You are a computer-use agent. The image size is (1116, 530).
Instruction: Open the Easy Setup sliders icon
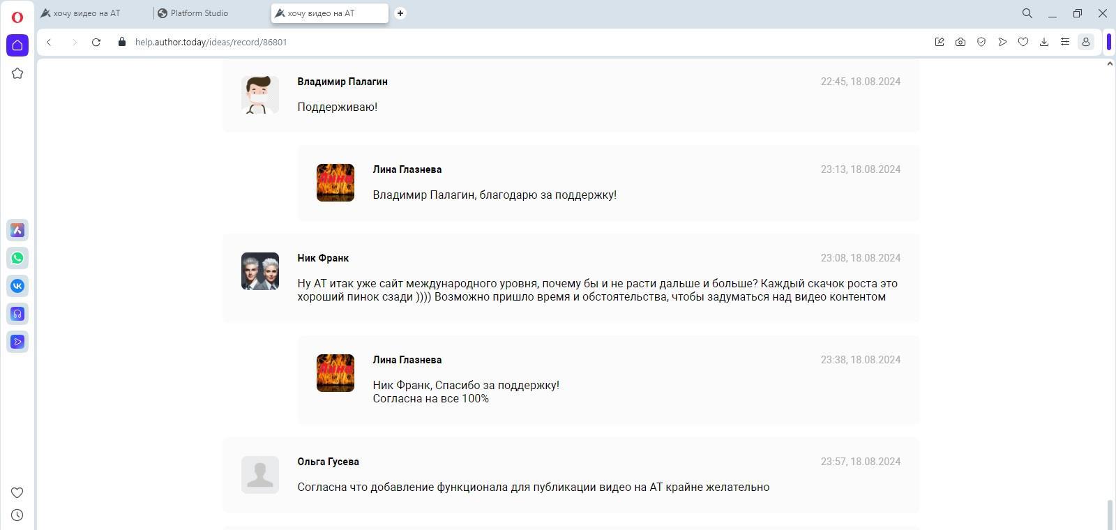click(x=1065, y=42)
